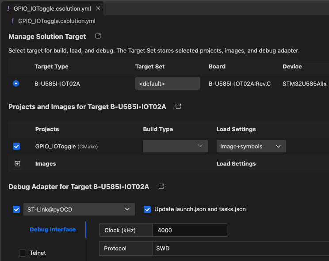The width and height of the screenshot is (329, 261).
Task: Open help link beside Manage Solution Target
Action: click(98, 36)
